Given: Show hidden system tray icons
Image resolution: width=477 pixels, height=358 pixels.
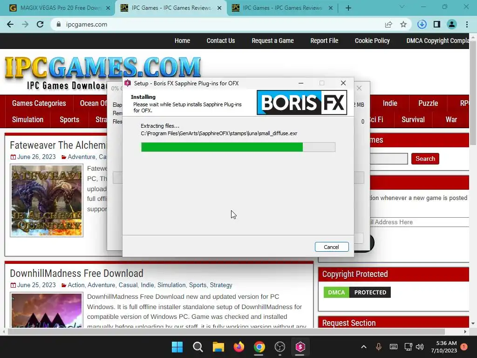Looking at the screenshot, I should click(x=363, y=347).
